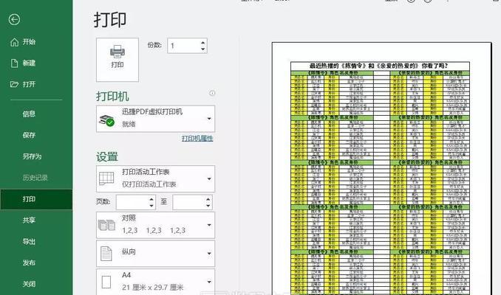Decrease the end page number
501x295 pixels.
[x=208, y=206]
